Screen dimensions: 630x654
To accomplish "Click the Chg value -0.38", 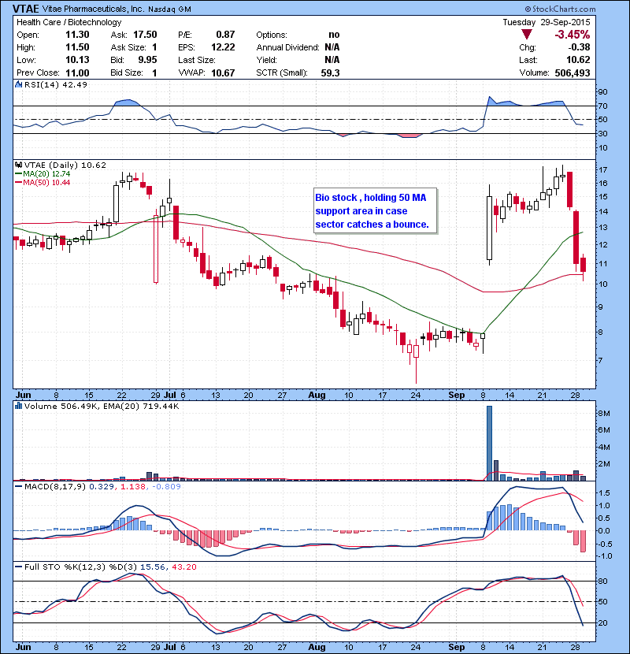I will tap(580, 47).
